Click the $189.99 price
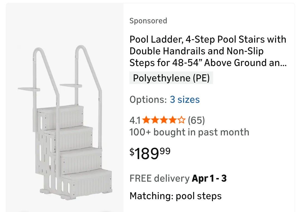This screenshot has height=212, width=301. coord(150,153)
